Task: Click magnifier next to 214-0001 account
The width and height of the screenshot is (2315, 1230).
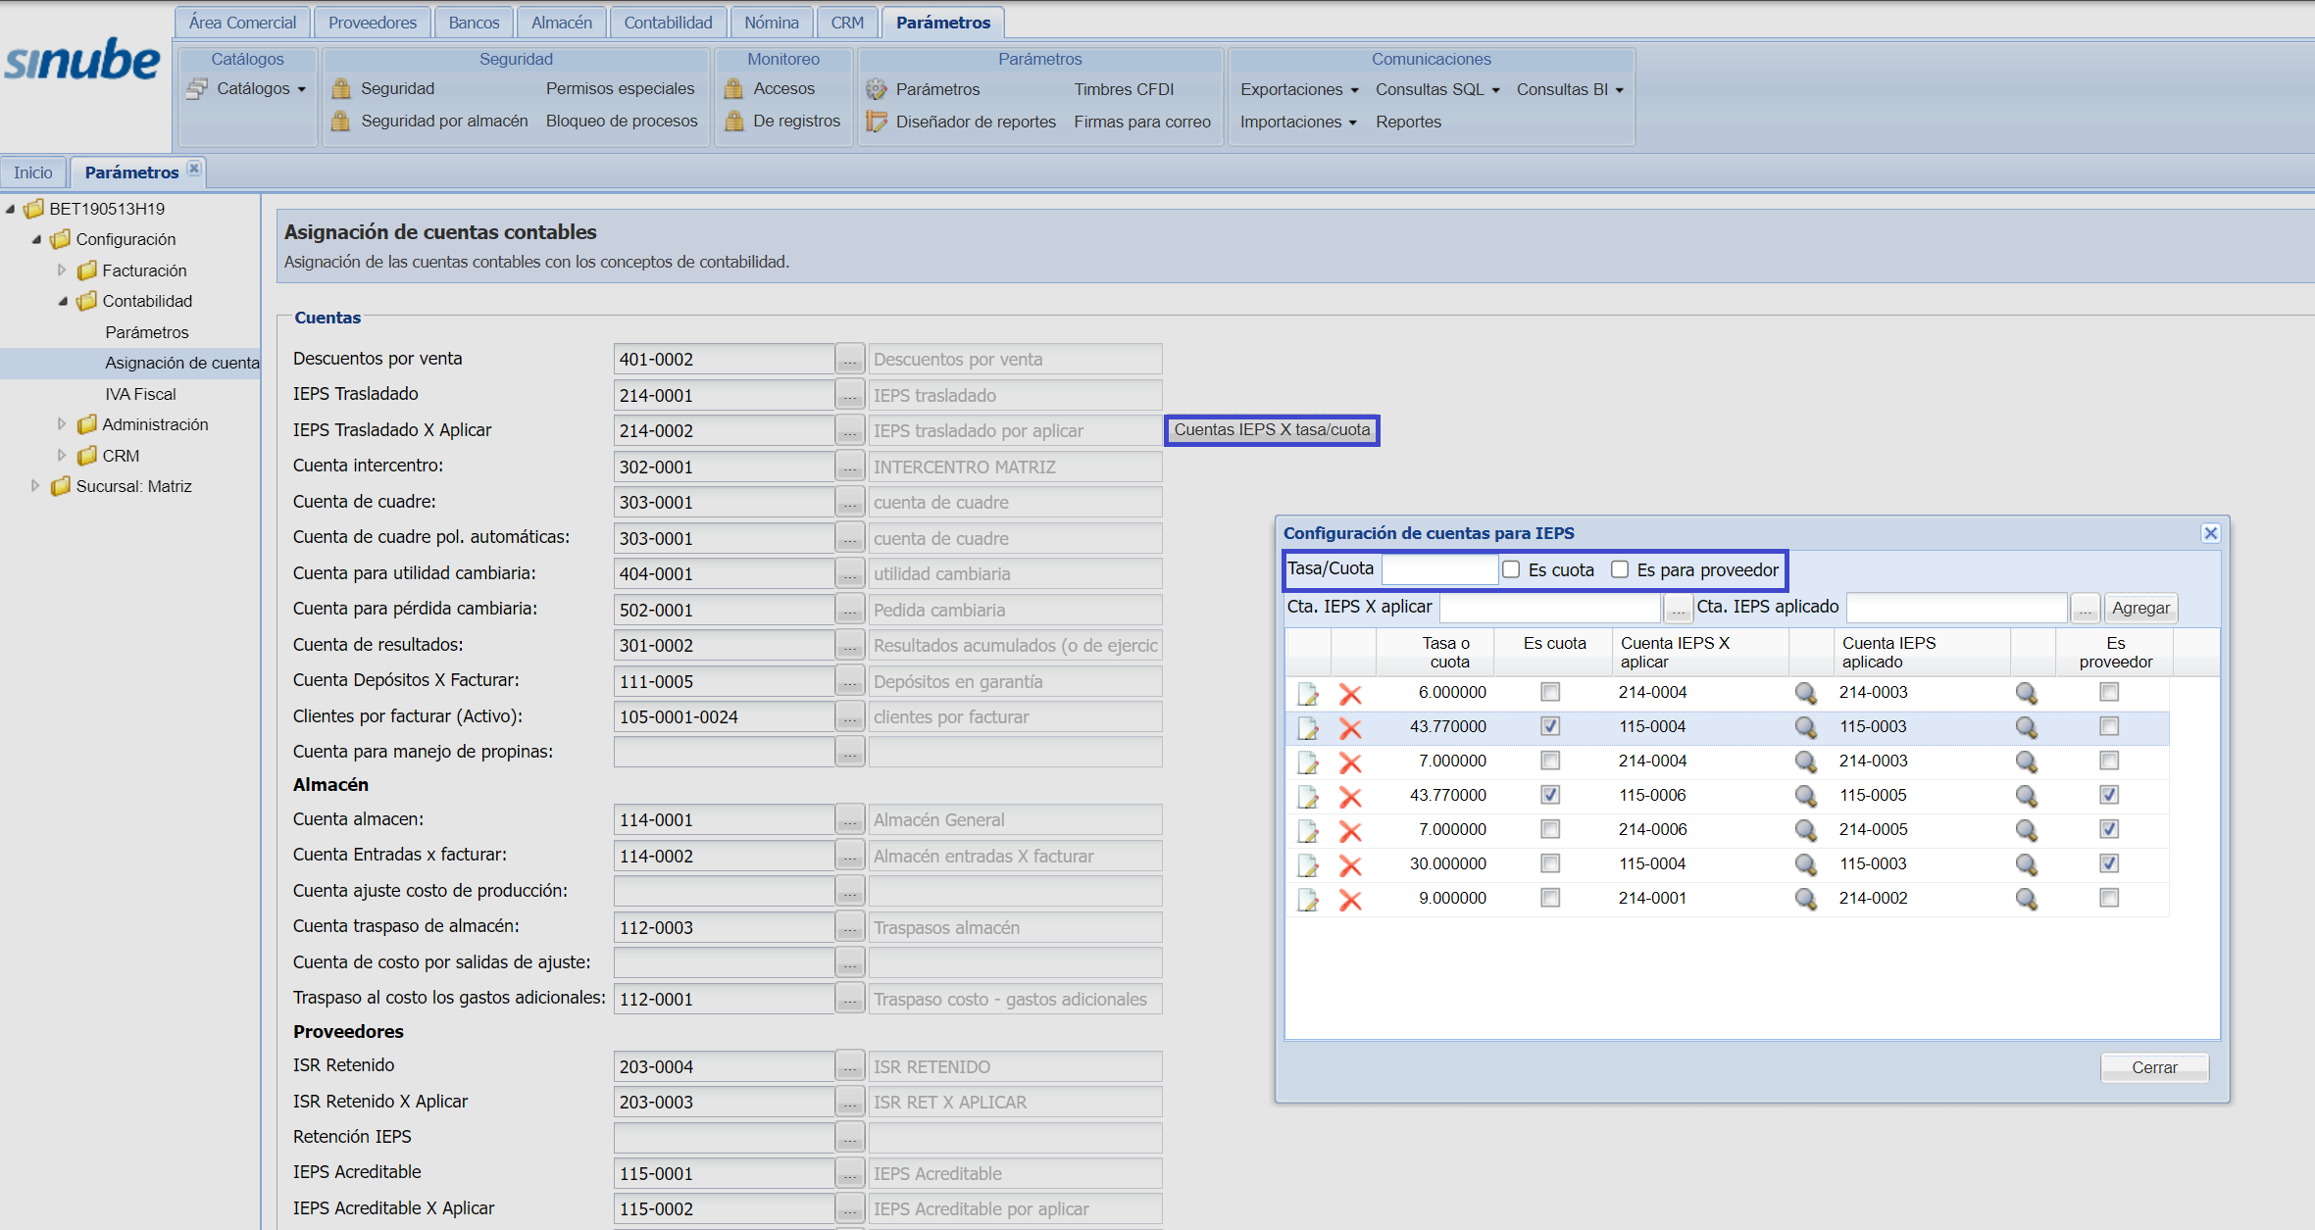Action: [x=1805, y=899]
